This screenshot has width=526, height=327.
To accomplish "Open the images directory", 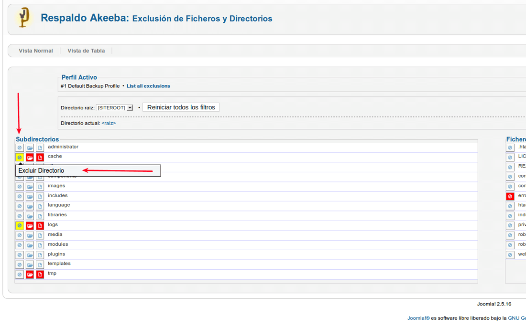I will pyautogui.click(x=56, y=186).
